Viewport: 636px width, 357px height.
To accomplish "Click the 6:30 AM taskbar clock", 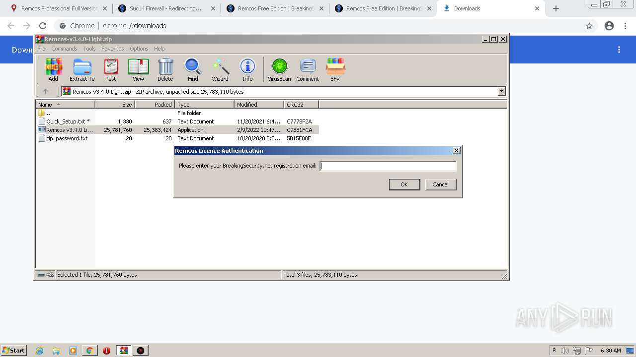I will [611, 351].
